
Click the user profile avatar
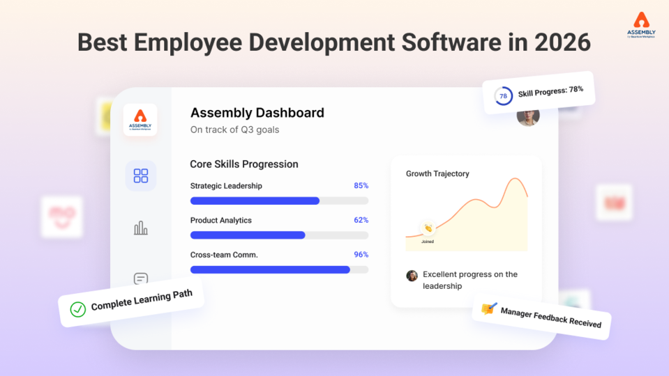click(x=528, y=117)
